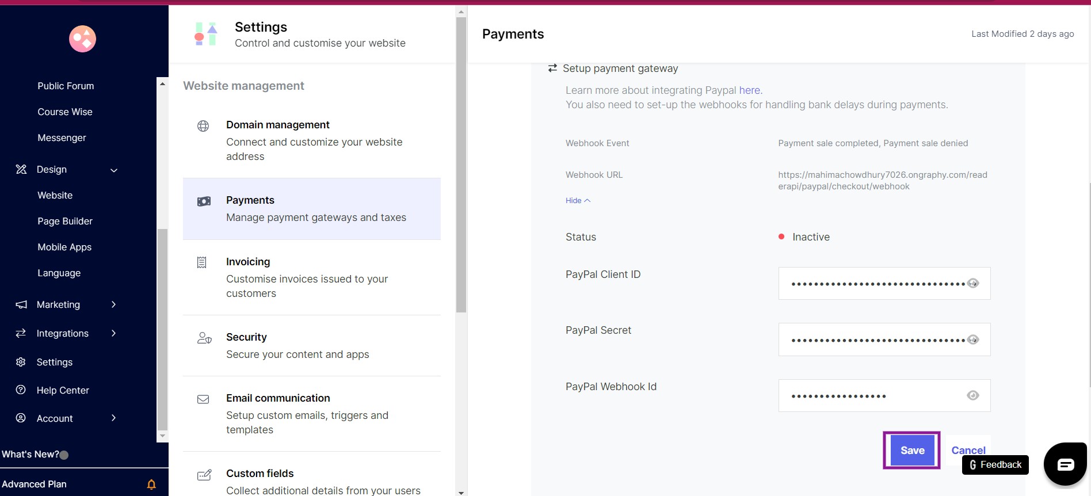Collapse the Design menu chevron
The image size is (1091, 496).
pos(114,170)
